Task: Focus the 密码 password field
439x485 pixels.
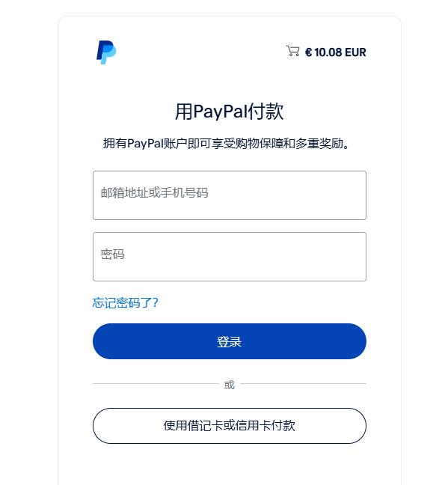Action: point(230,257)
